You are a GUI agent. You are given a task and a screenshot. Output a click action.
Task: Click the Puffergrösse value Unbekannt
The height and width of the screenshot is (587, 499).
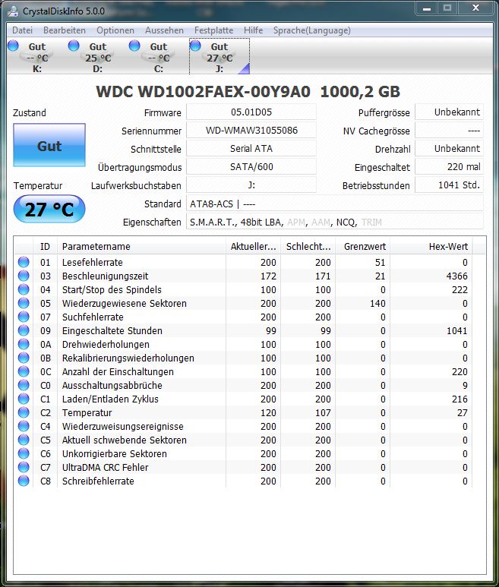pyautogui.click(x=449, y=112)
